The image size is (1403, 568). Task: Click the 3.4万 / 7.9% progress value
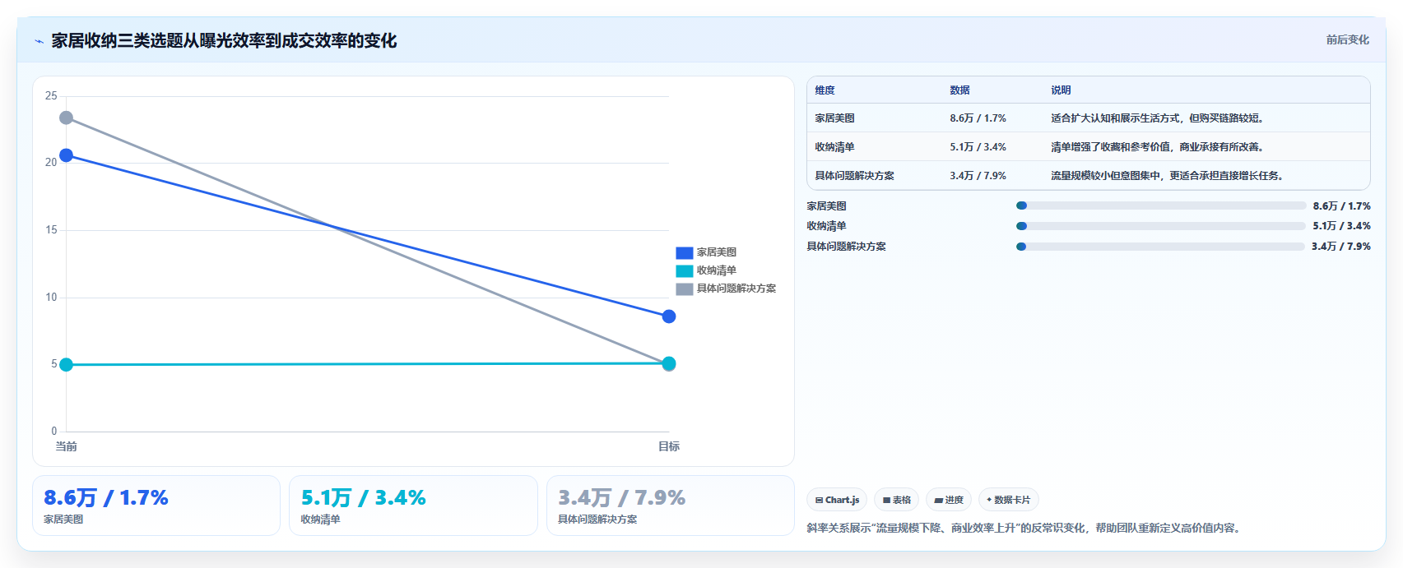pyautogui.click(x=1341, y=247)
